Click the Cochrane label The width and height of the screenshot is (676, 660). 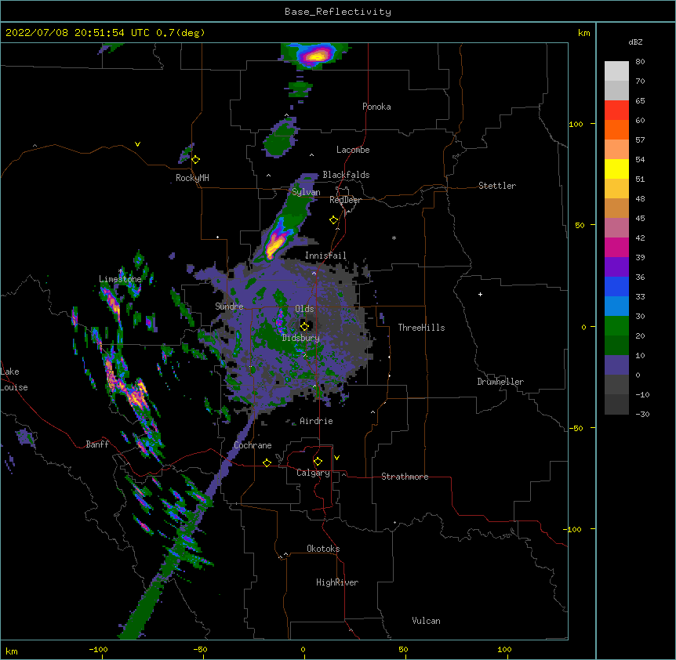[253, 445]
